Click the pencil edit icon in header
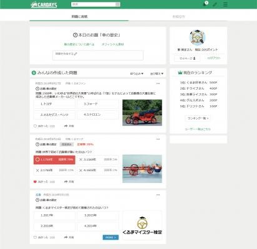Image resolution: width=257 pixels, height=249 pixels. [215, 4]
